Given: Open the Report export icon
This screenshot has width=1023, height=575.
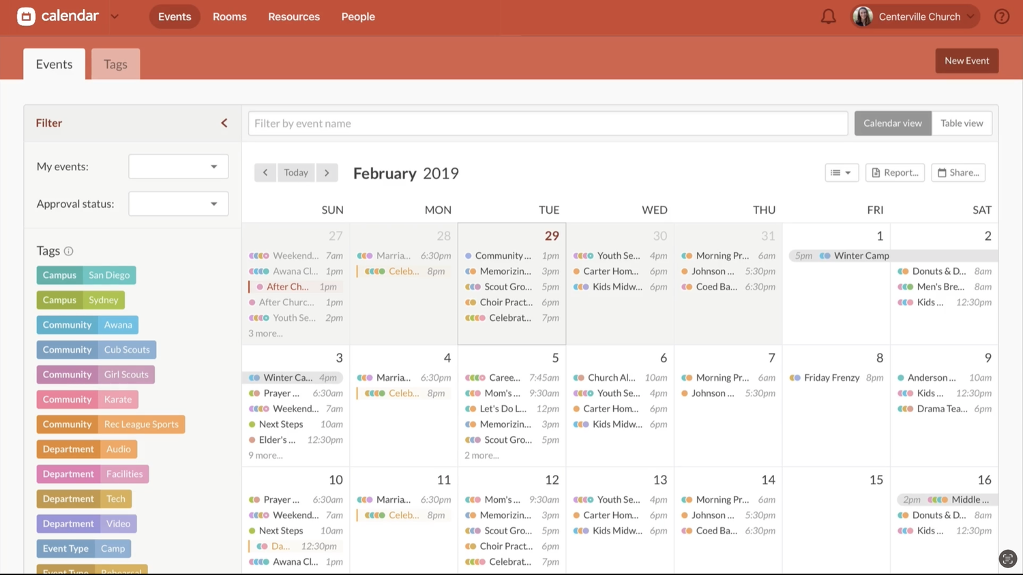Looking at the screenshot, I should [894, 172].
